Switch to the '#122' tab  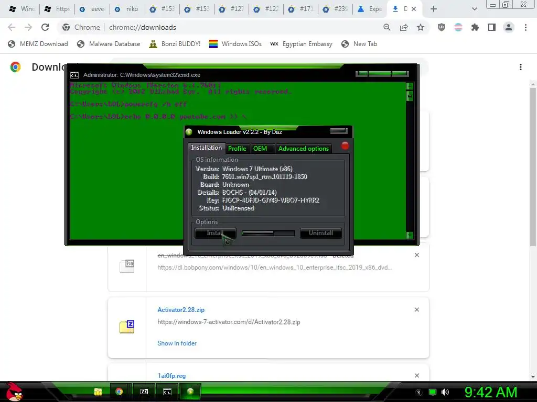(x=266, y=9)
